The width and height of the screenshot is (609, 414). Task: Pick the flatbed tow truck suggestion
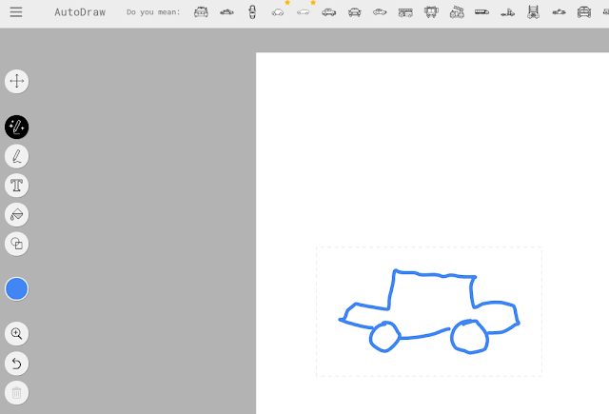point(507,12)
